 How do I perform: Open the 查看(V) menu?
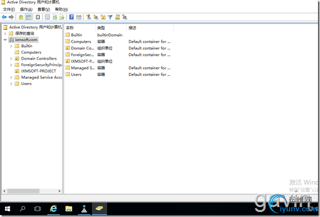tap(44, 9)
